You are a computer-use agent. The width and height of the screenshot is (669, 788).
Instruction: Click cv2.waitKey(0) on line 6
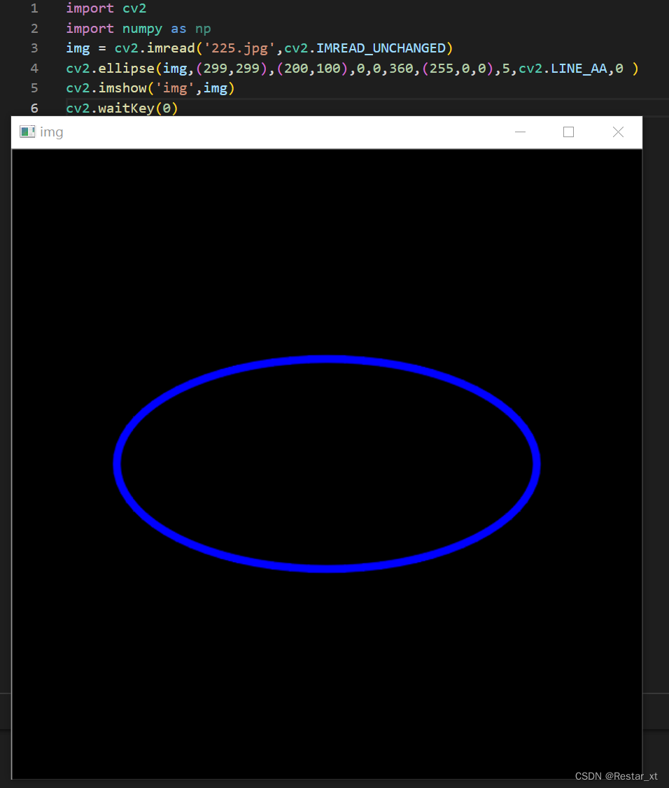click(x=122, y=108)
